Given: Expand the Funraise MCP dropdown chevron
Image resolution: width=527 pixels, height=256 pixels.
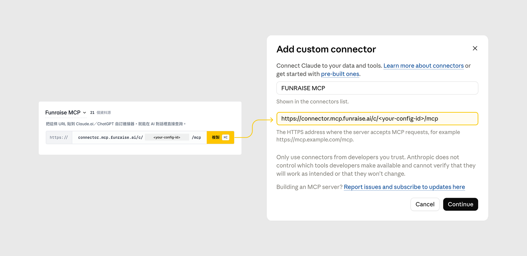Looking at the screenshot, I should pos(84,113).
